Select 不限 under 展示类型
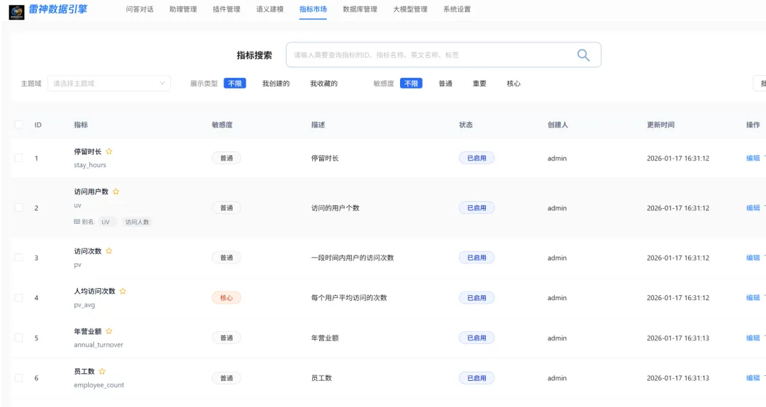Image resolution: width=766 pixels, height=407 pixels. (235, 84)
